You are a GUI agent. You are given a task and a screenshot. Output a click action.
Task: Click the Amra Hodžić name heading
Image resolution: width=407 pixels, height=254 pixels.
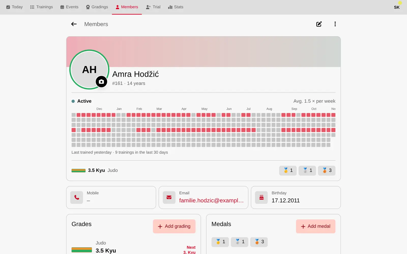point(136,74)
